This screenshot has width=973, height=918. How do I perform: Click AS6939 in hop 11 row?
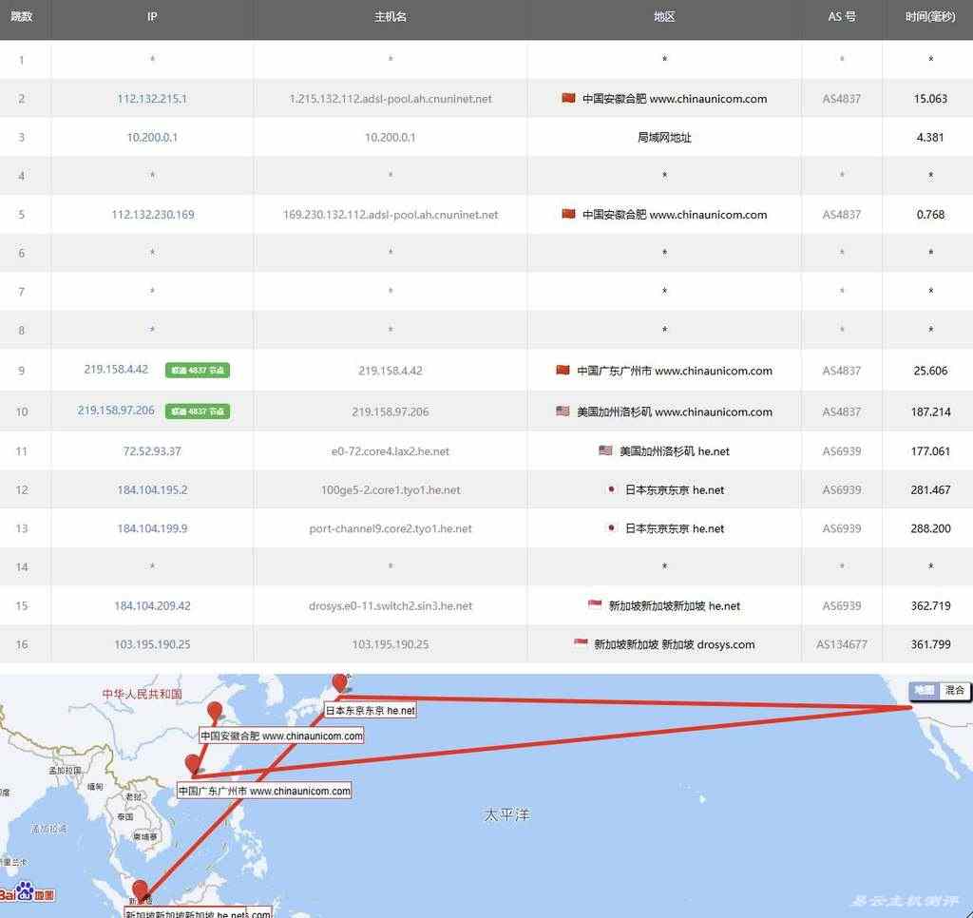coord(842,451)
